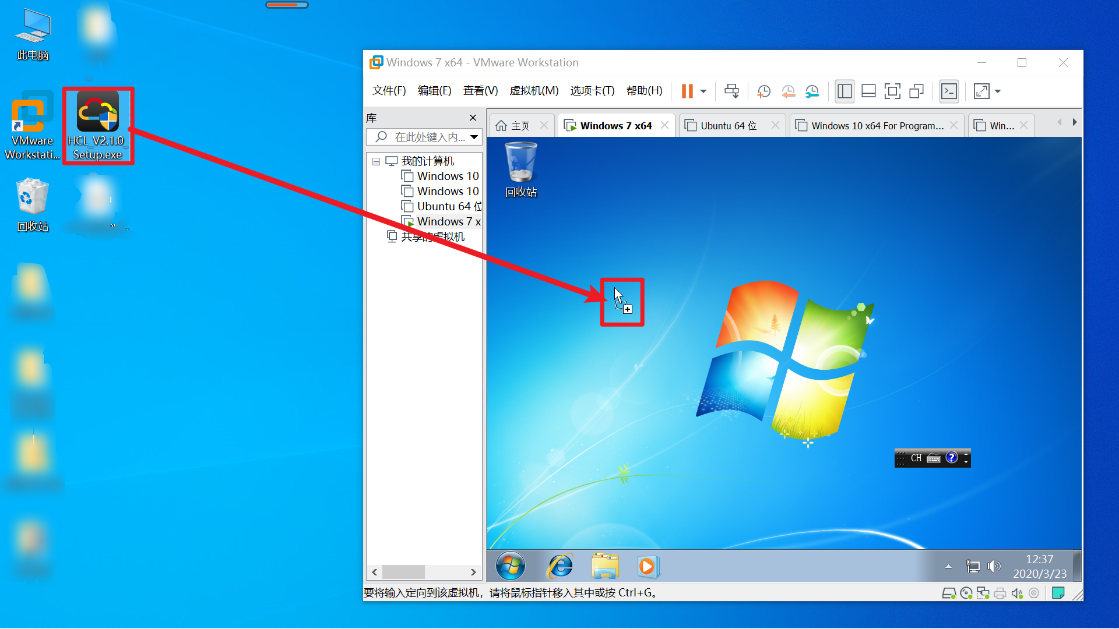Click the CD/DVD drive status icon
Screen dimensions: 1119x629
966,593
